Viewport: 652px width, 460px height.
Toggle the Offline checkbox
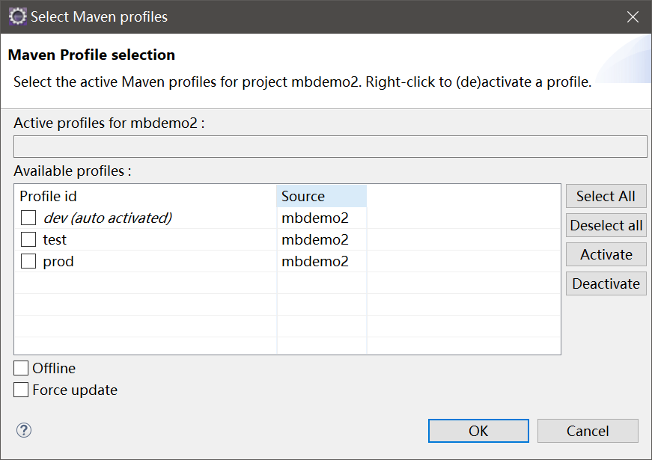(21, 368)
